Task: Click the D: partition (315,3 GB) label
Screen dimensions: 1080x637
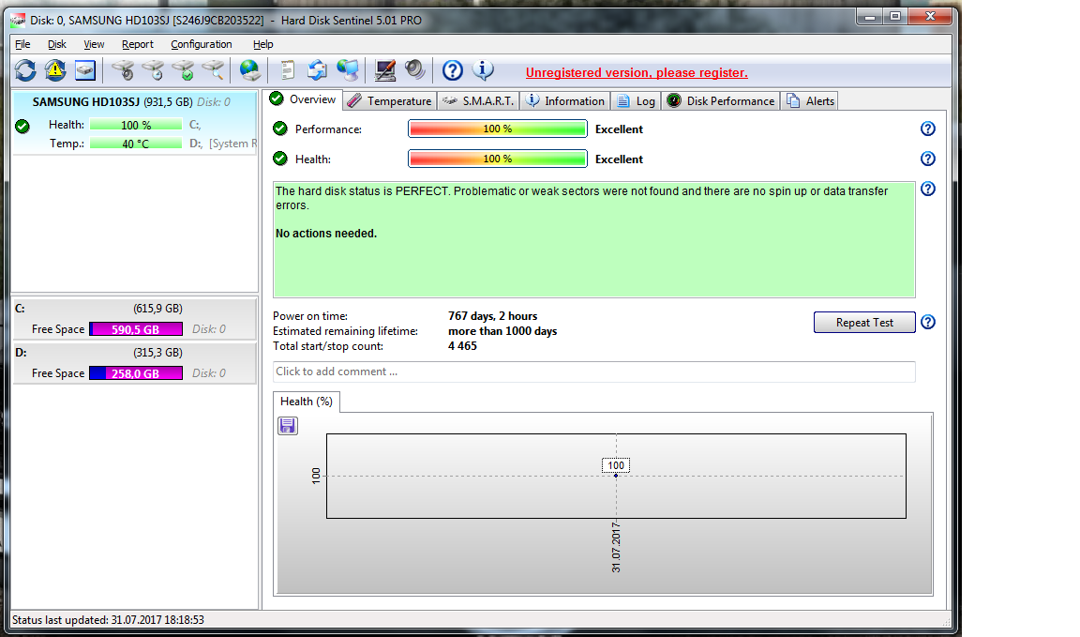Action: (157, 353)
